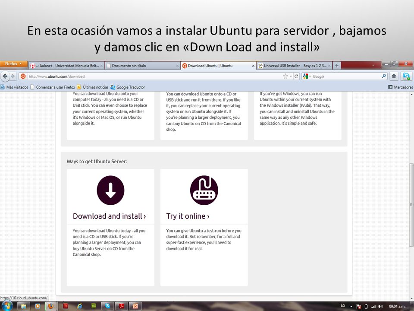414x311 pixels.
Task: Click the network signal tray icon
Action: click(x=373, y=307)
